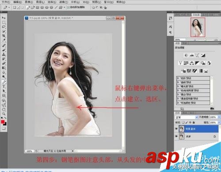Choose the Ellipse shape in options bar

(x=47, y=8)
